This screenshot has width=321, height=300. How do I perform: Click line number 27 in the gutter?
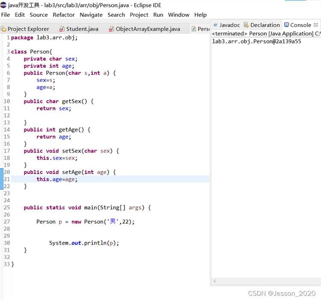pyautogui.click(x=7, y=222)
